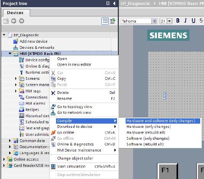Screen dimensions: 204x179
Task: Open Download to device submenu
Action: pos(84,127)
